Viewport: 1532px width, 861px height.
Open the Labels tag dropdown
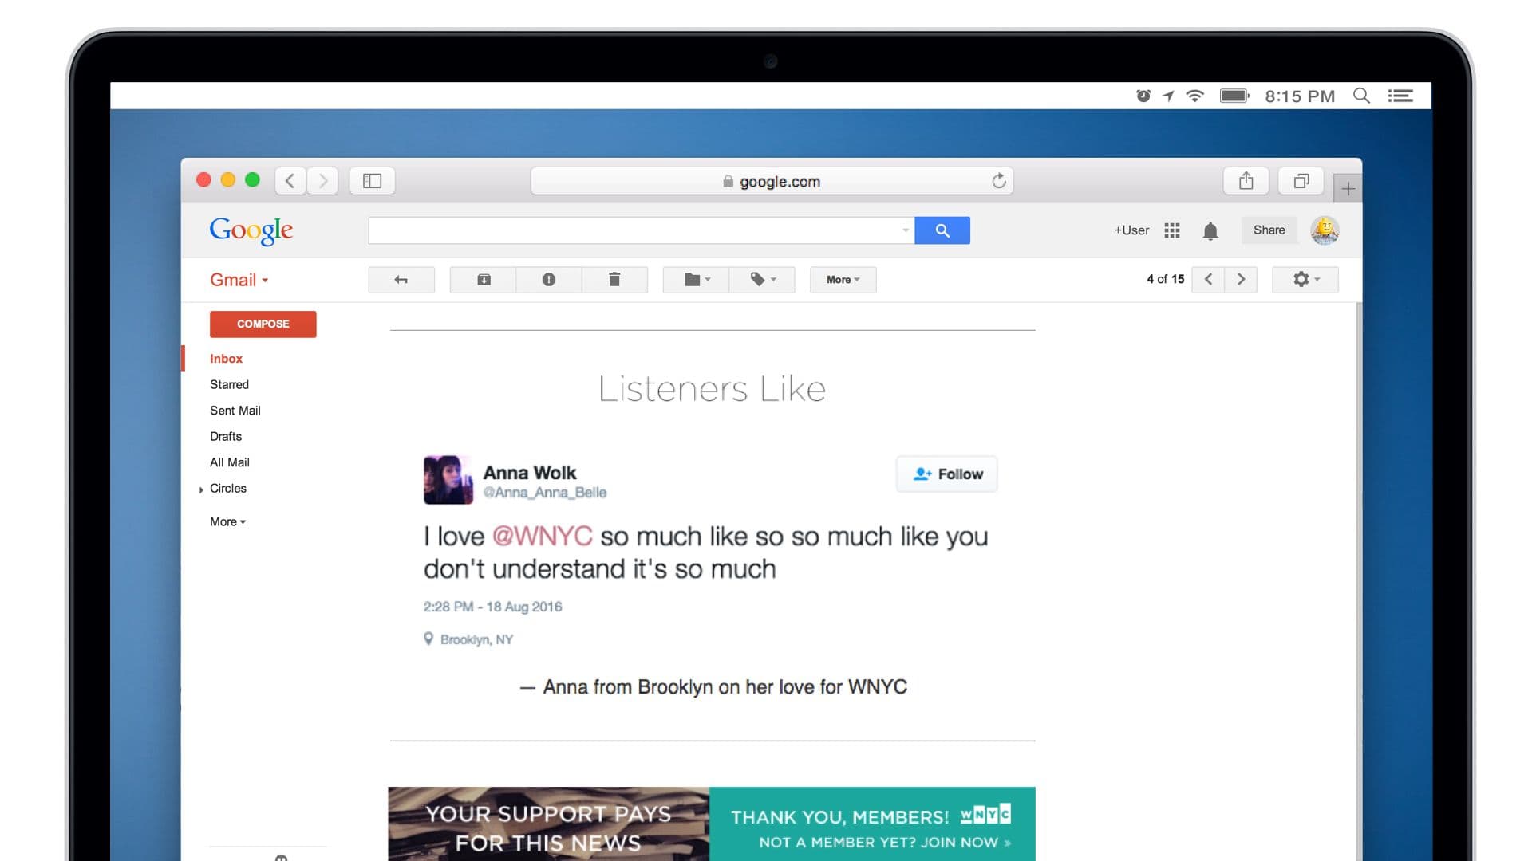(762, 280)
